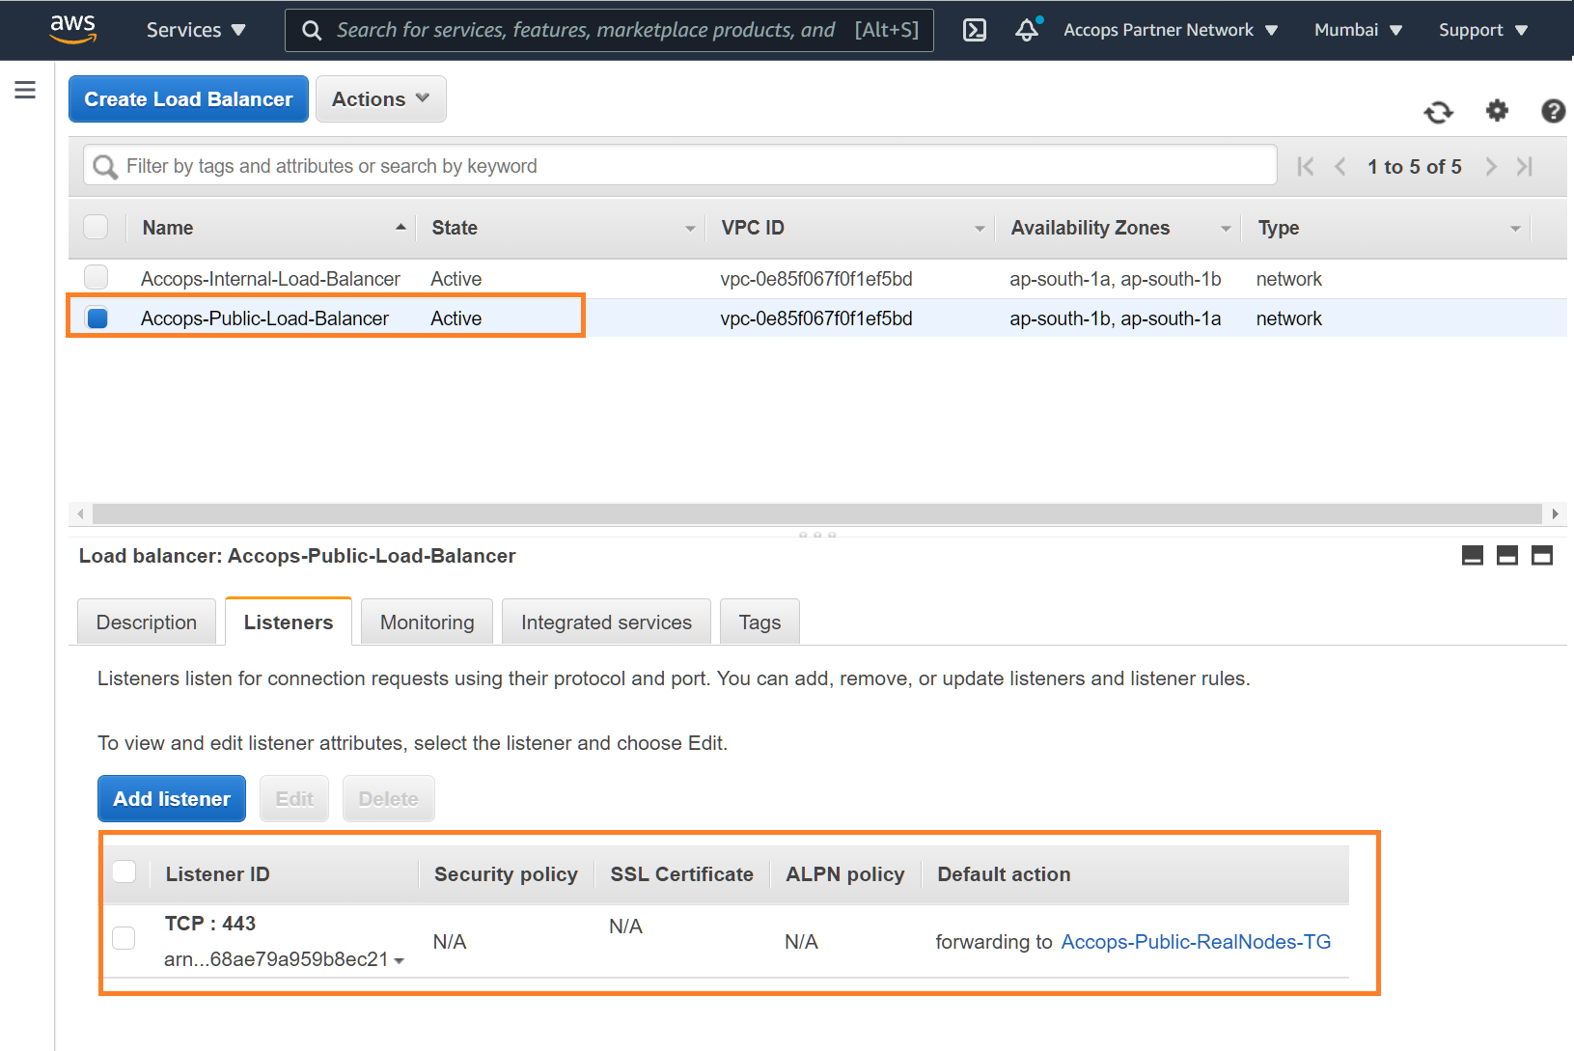Click the Name column header

168,228
